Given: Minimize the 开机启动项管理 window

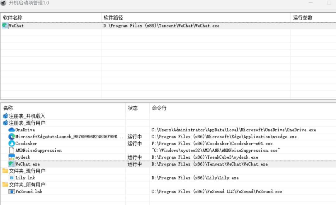Looking at the screenshot, I should point(310,3).
